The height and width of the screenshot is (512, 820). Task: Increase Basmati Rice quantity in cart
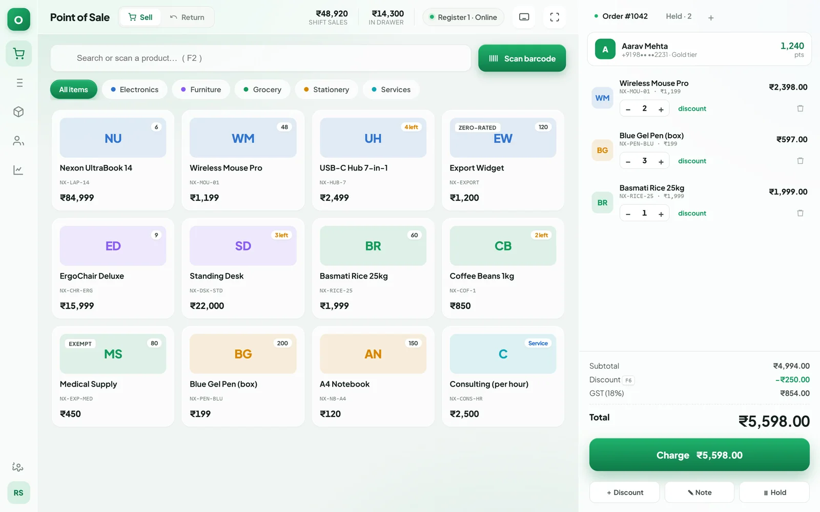point(661,214)
